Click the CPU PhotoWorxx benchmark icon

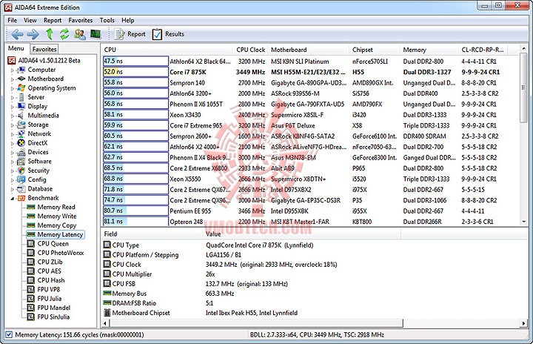[31, 253]
